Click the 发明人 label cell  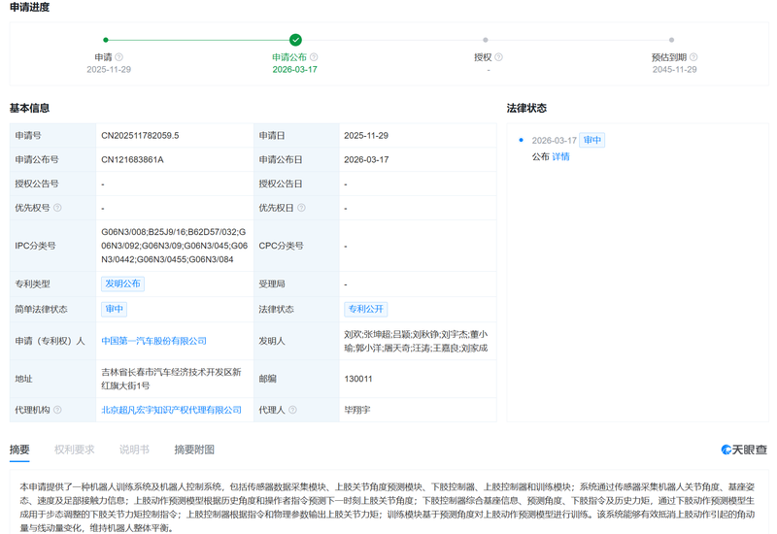tap(296, 341)
